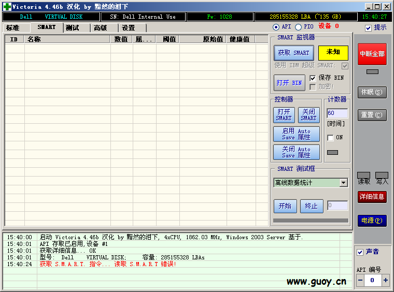Increase API number with plus button
Viewport: 394px width, 292px height.
(x=386, y=280)
